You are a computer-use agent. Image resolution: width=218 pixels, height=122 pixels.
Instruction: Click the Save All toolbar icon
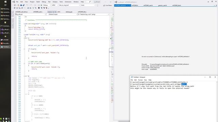(x=24, y=5)
